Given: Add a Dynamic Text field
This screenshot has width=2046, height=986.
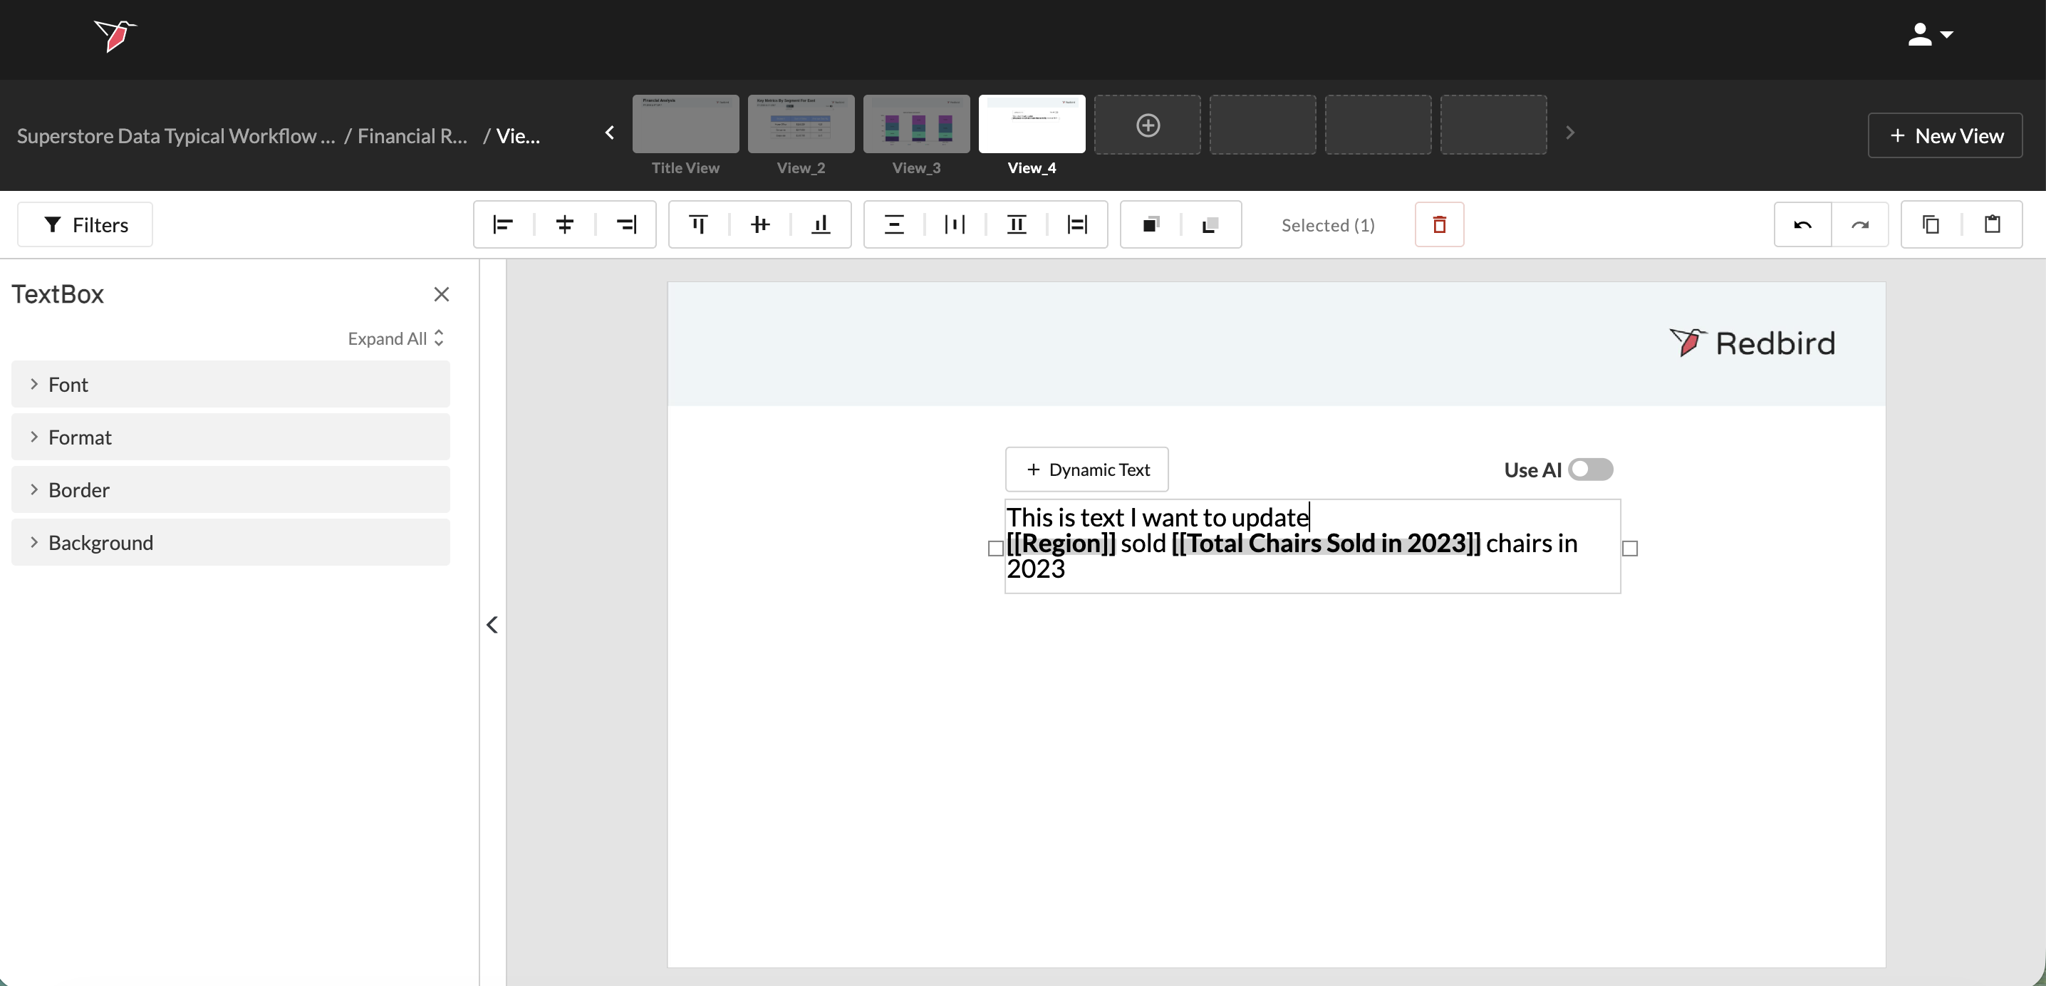Looking at the screenshot, I should 1086,469.
